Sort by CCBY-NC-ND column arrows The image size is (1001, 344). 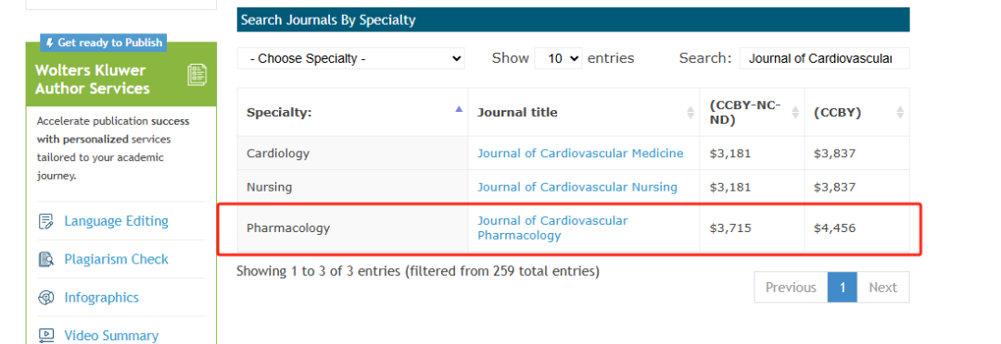point(795,112)
